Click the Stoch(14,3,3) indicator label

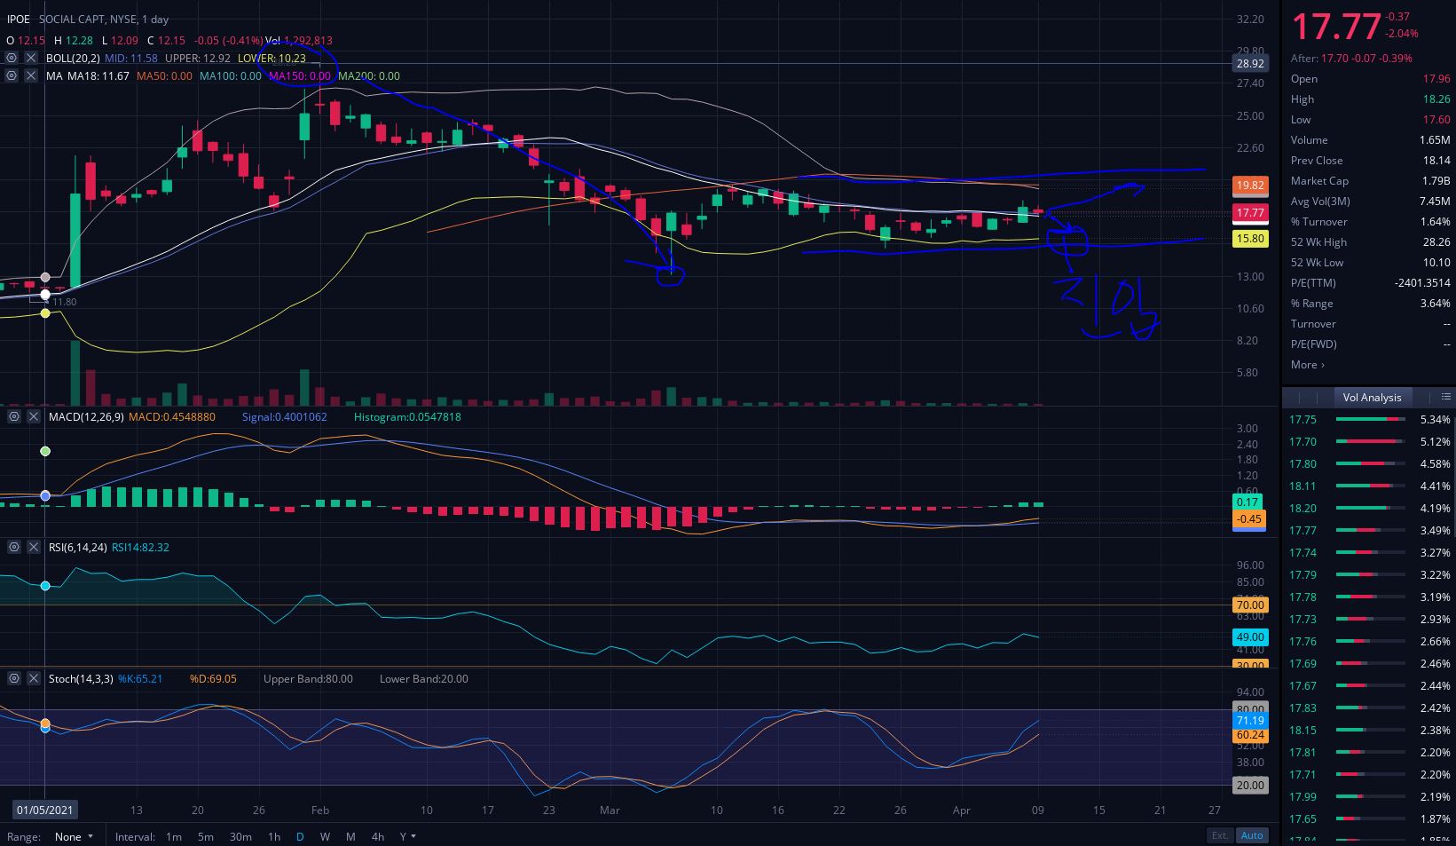point(81,678)
